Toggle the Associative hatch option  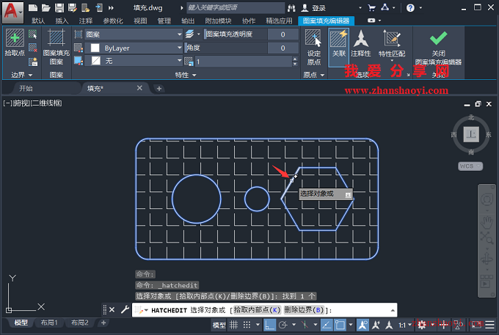click(x=338, y=47)
